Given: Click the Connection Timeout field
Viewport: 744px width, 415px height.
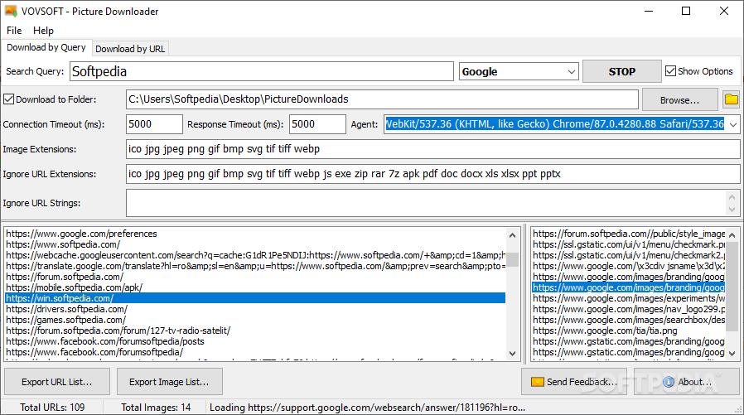Looking at the screenshot, I should coord(154,124).
